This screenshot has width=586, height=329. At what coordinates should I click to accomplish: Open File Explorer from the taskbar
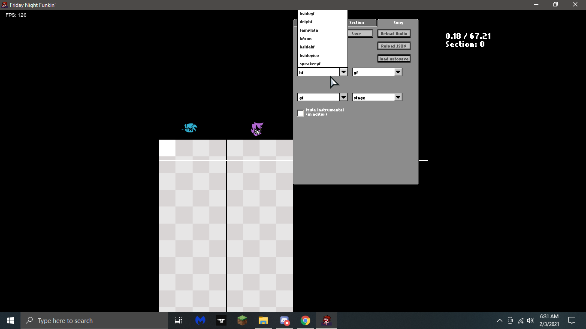point(263,320)
